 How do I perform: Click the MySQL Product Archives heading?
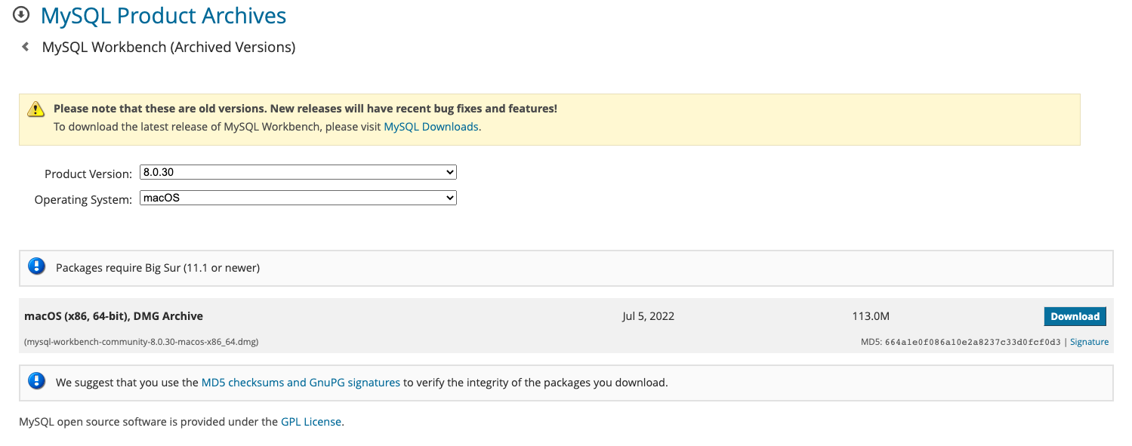pos(163,15)
